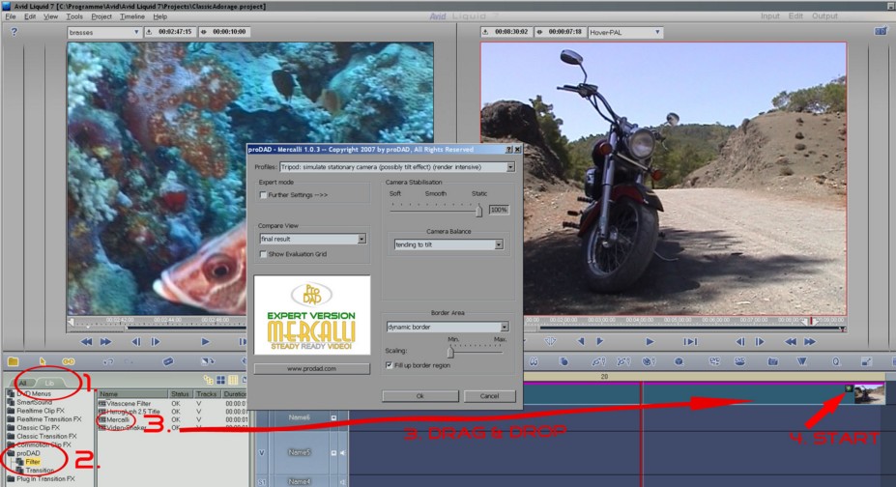Open the Project menu
Viewport: 896px width, 487px height.
pos(101,16)
